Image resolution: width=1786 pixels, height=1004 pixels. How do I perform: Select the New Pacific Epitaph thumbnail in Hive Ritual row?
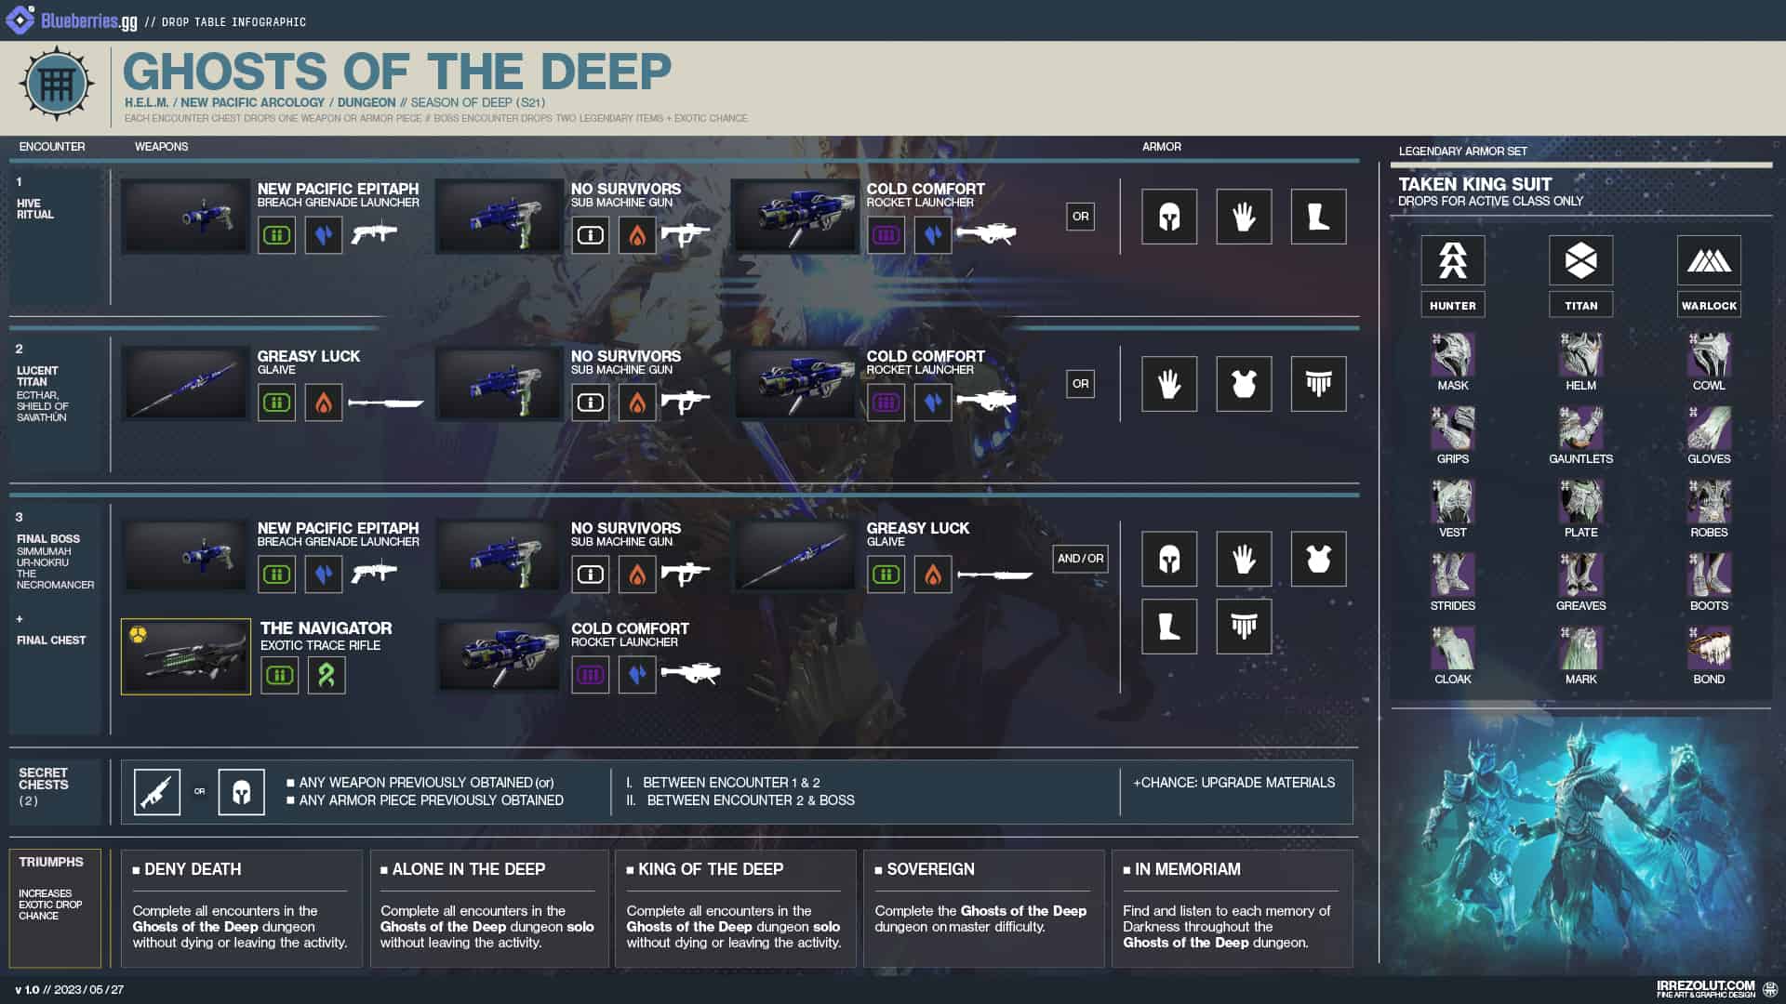tap(185, 217)
